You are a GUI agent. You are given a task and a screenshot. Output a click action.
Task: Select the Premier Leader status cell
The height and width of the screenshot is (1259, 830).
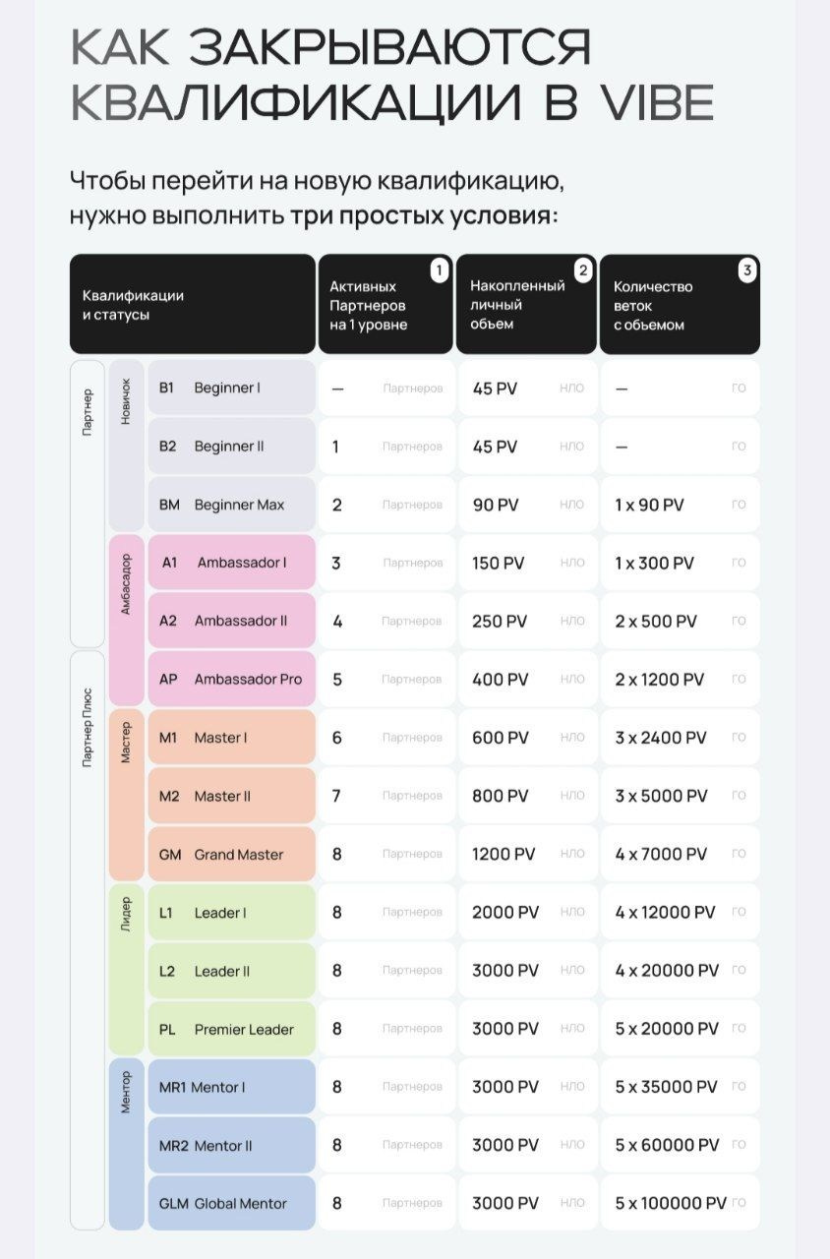click(x=231, y=1030)
